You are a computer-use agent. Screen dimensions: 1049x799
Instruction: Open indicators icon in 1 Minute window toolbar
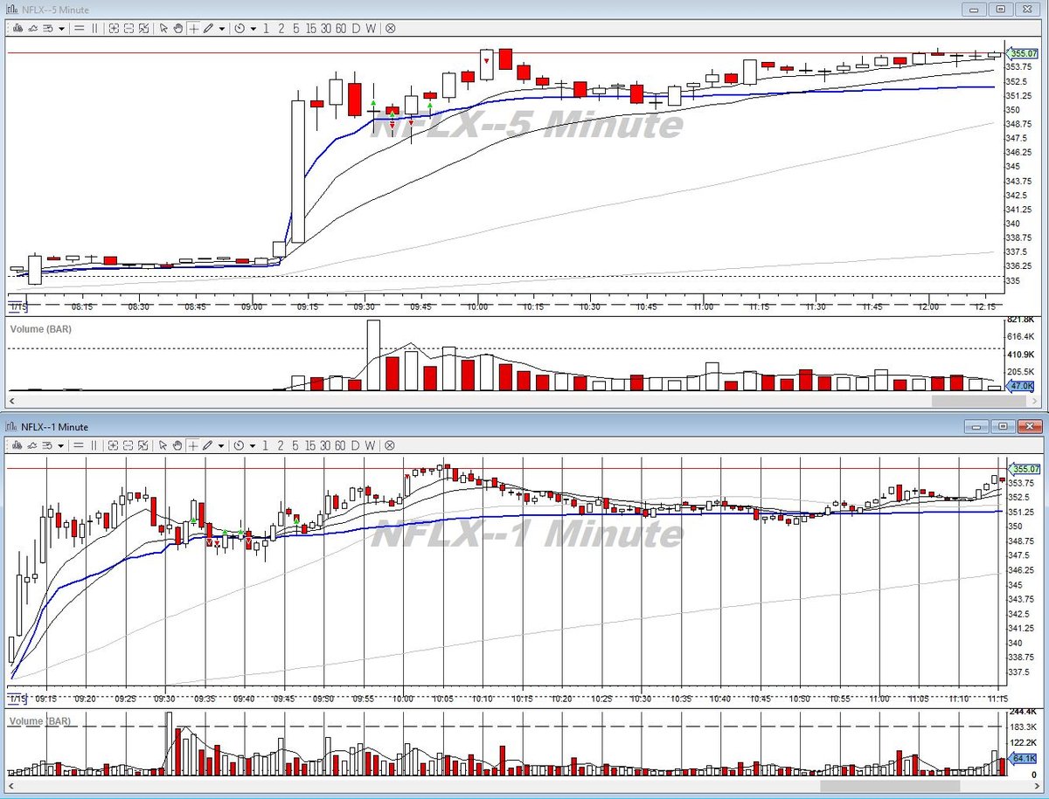(x=32, y=445)
